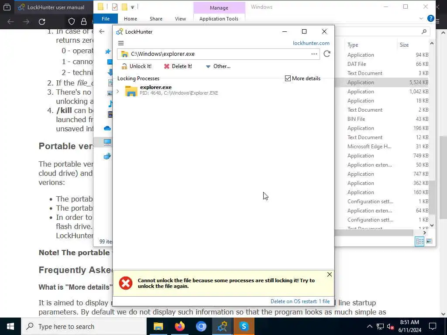Click Explorer vertical scrollbar down arrow
Image resolution: width=447 pixels, height=335 pixels.
[432, 226]
